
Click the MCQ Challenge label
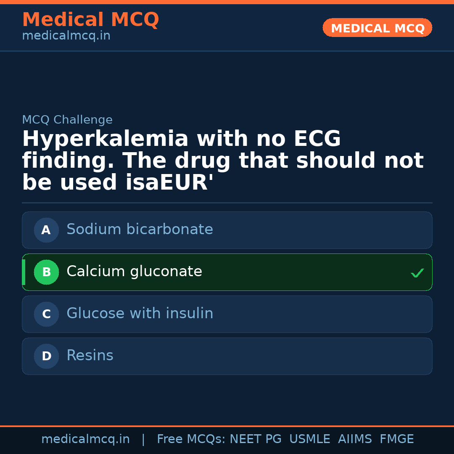[67, 120]
